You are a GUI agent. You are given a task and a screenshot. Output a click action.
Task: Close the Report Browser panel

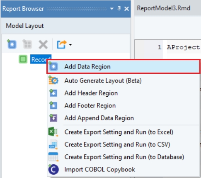[126, 9]
